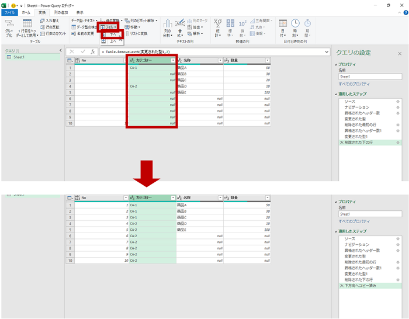This screenshot has width=409, height=319.
Task: Click gear icon beside ソース step
Action: pos(398,102)
